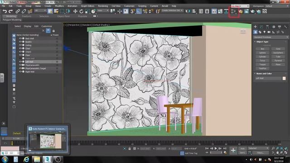Activate the Select and Rotate tool
Image resolution: width=290 pixels, height=163 pixels.
(x=82, y=11)
